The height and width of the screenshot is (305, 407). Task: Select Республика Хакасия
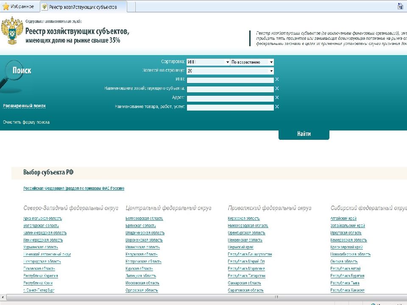348,290
